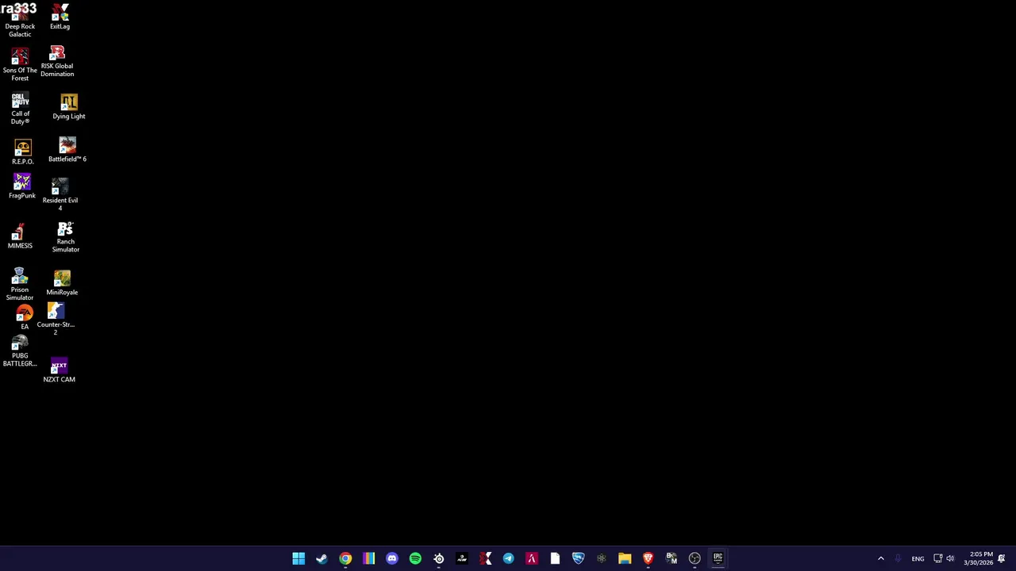Viewport: 1016px width, 571px height.
Task: Open the notification bell with do-not-disturb
Action: 1002,558
